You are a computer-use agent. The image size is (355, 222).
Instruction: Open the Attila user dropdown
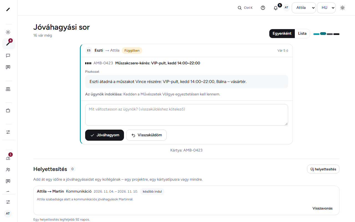click(x=304, y=8)
